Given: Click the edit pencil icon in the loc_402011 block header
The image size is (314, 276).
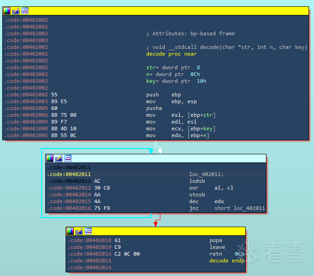Looking at the screenshot, I should 59,158.
